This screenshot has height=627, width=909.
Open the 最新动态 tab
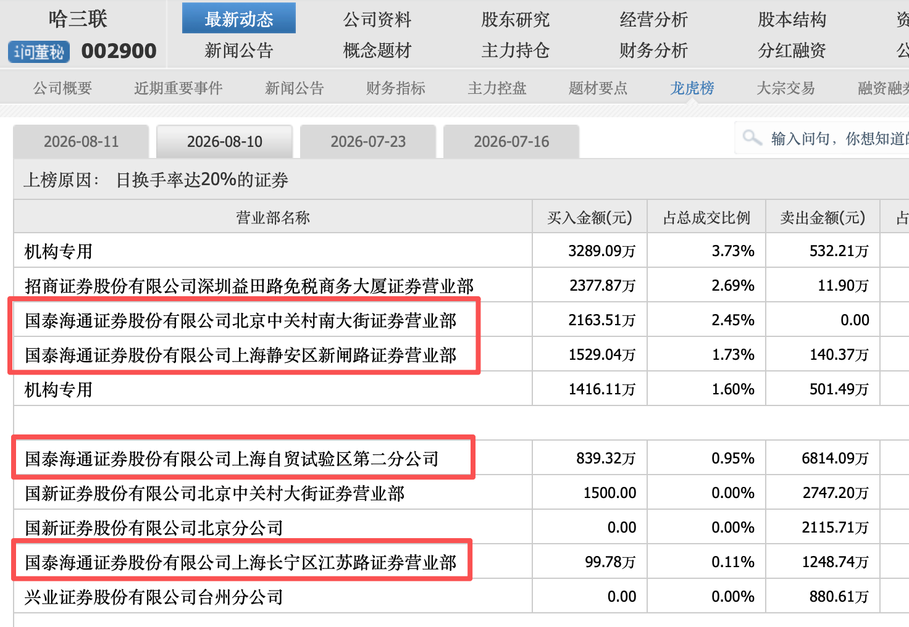tap(239, 19)
